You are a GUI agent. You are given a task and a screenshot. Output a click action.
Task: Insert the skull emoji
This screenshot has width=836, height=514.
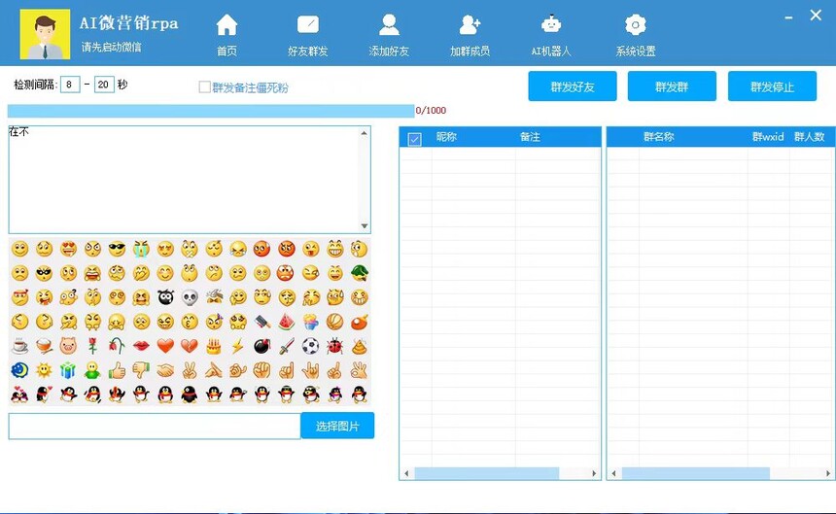pos(190,297)
